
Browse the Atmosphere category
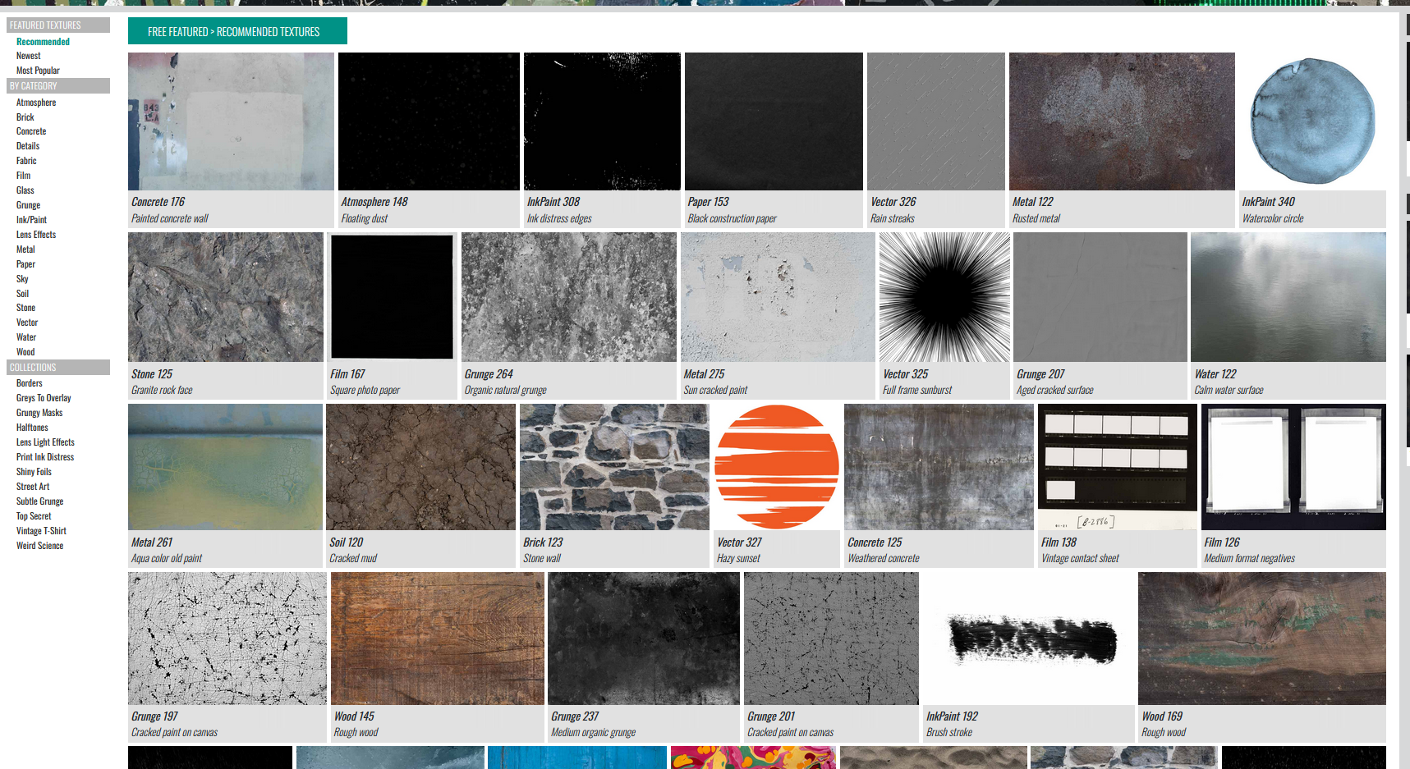[36, 103]
